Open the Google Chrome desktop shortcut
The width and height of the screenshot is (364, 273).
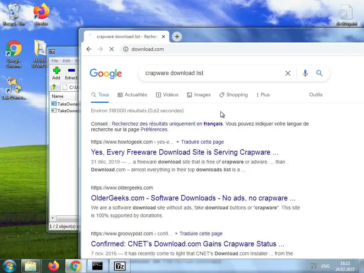coord(14,54)
